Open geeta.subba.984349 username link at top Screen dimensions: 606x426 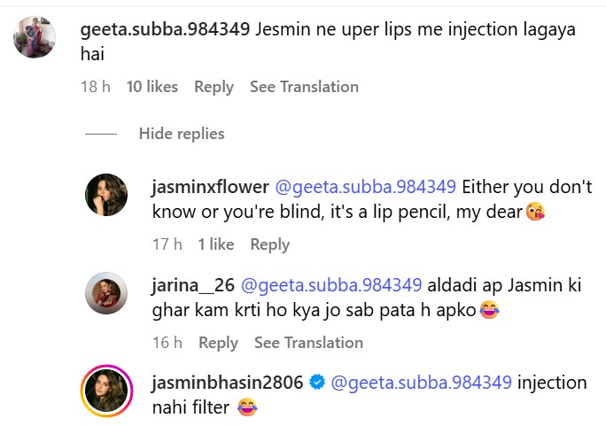click(165, 29)
